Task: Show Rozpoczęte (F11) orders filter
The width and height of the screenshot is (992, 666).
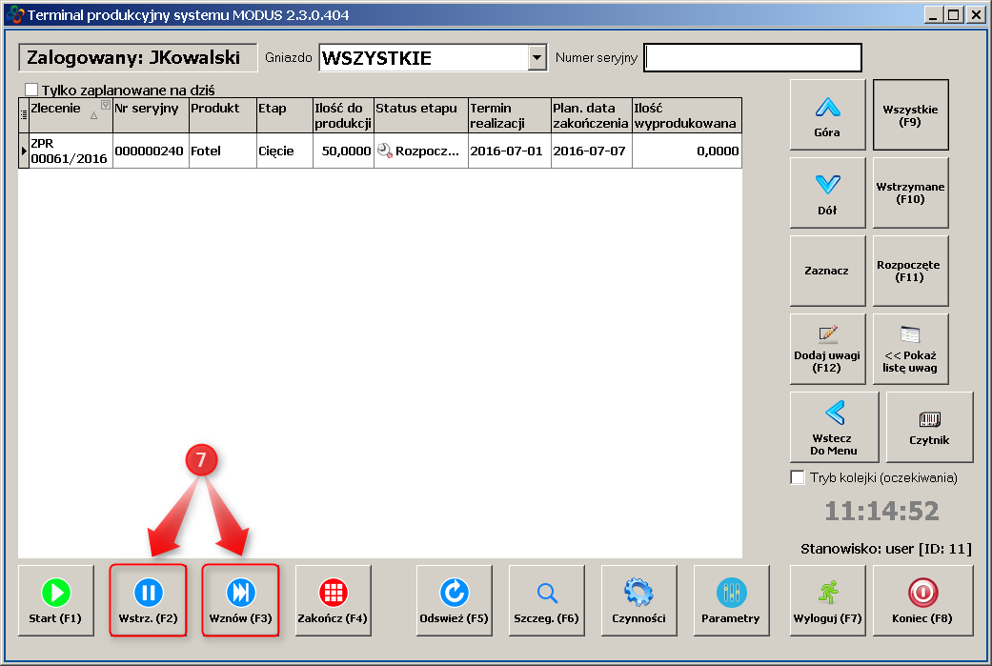Action: [x=910, y=272]
